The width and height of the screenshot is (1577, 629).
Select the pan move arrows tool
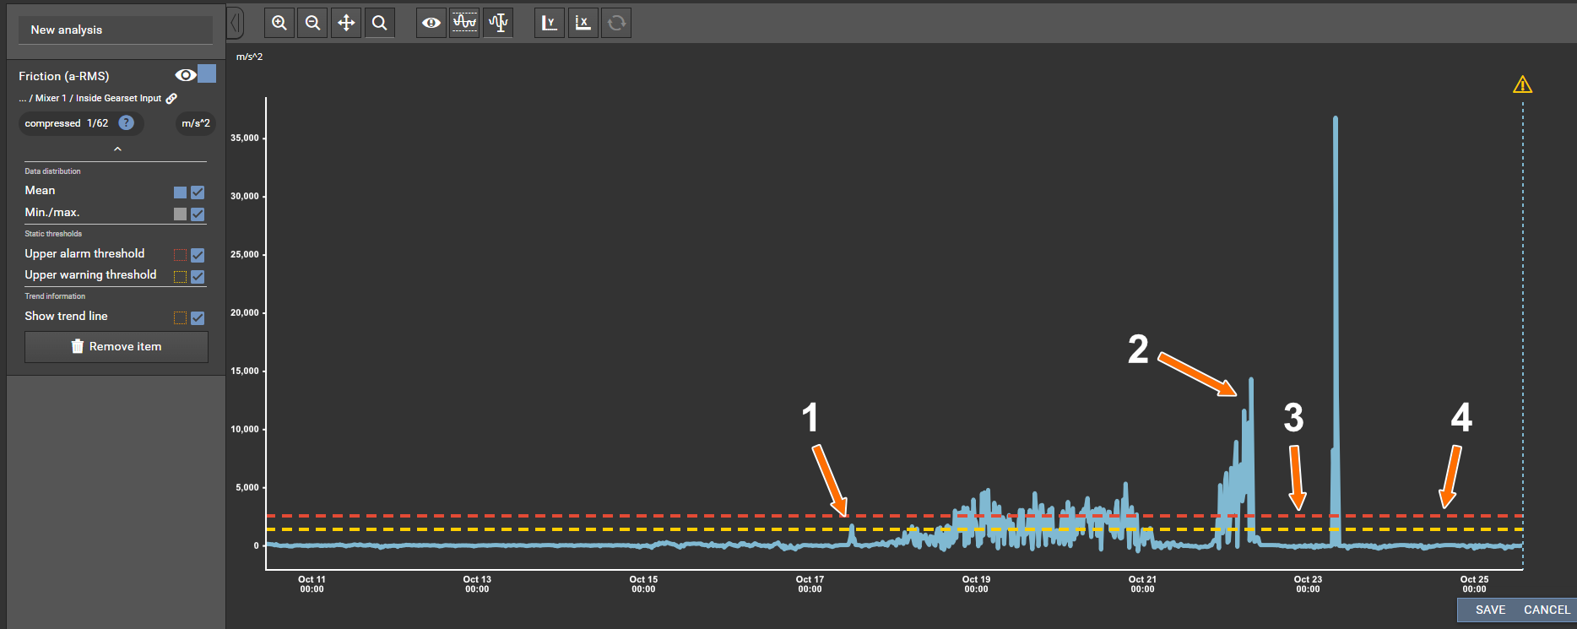(346, 23)
